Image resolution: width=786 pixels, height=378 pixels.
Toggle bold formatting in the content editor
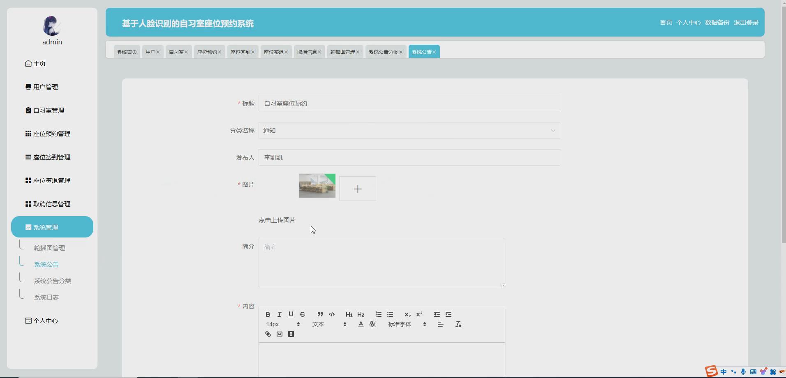(x=268, y=314)
